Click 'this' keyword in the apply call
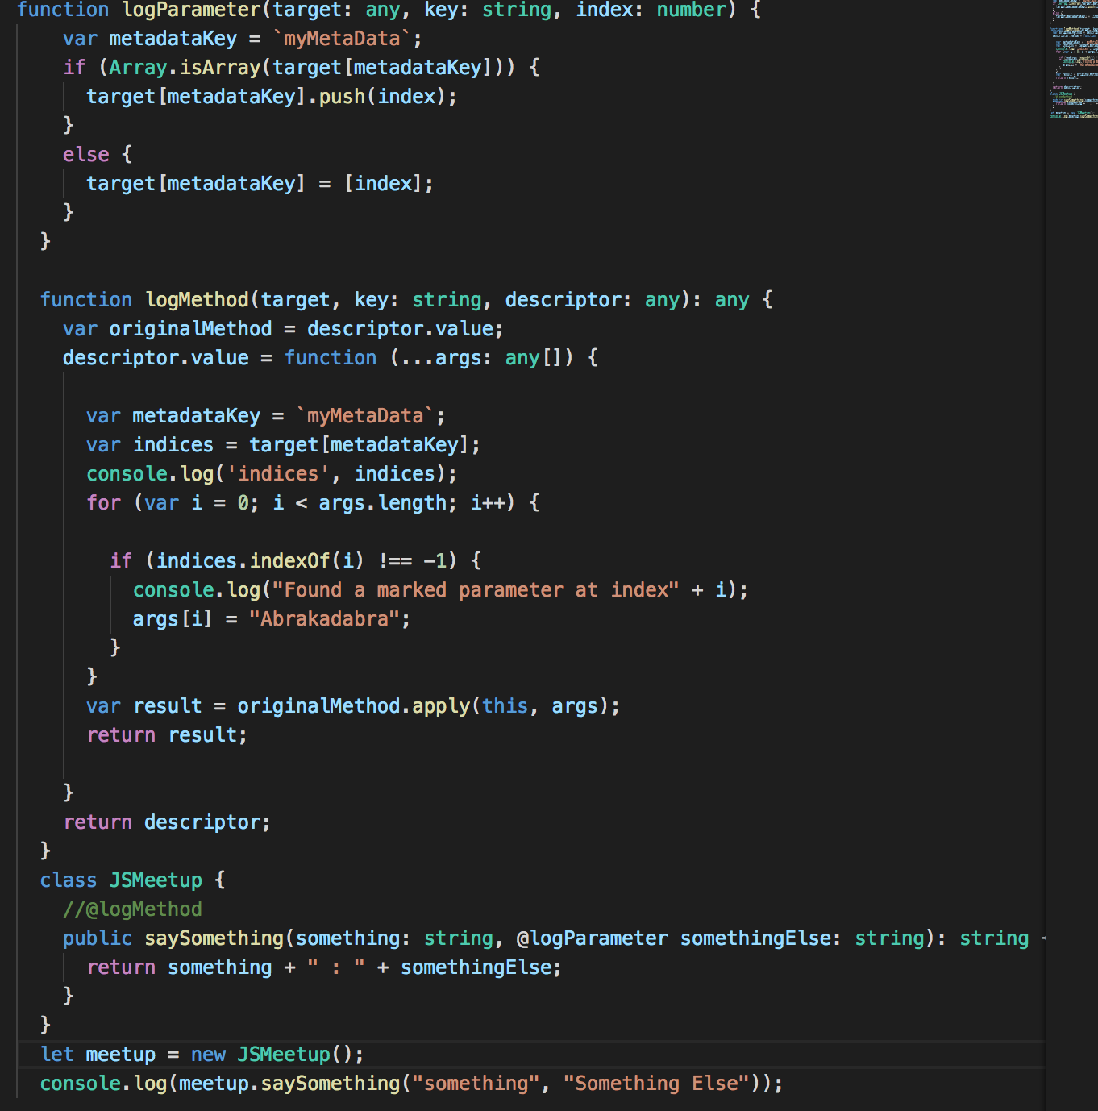The width and height of the screenshot is (1098, 1111). click(505, 706)
